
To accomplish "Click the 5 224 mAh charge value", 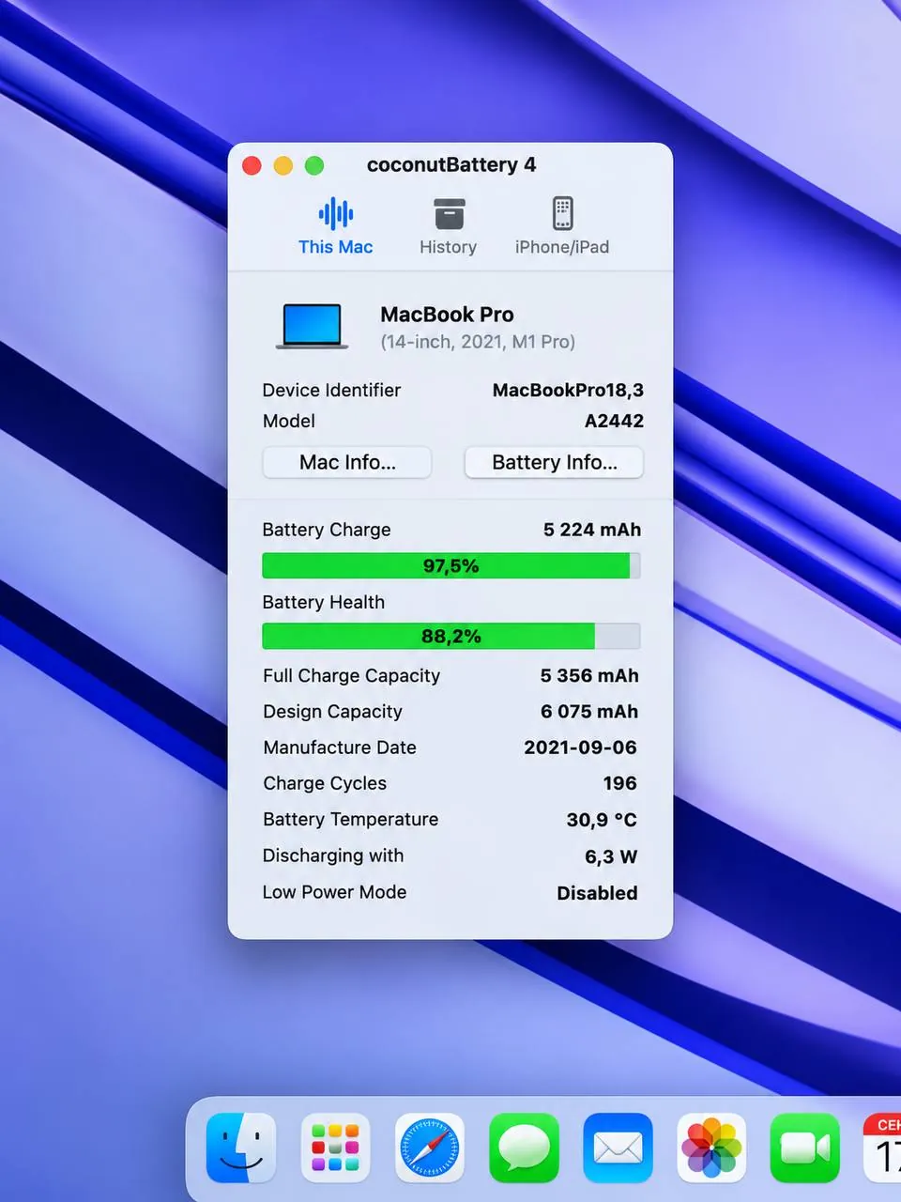I will [592, 530].
